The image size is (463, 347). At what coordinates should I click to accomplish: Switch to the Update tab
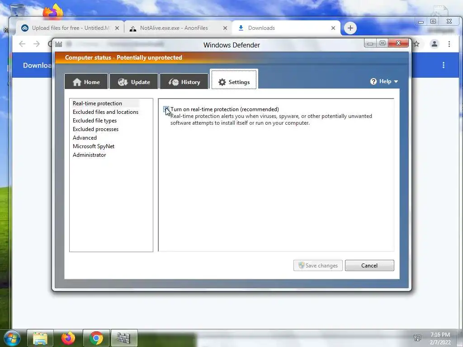click(134, 82)
